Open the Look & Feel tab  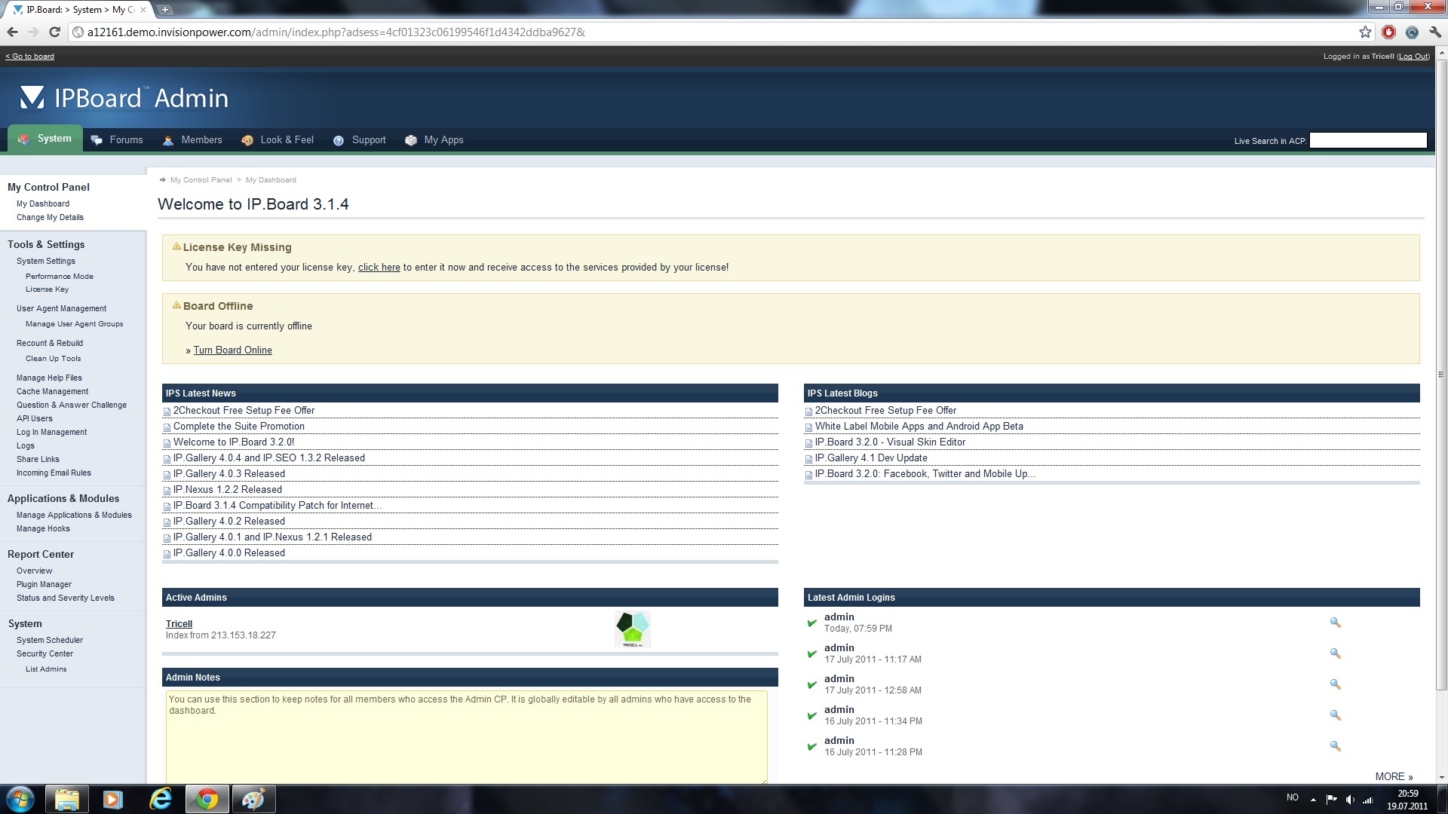tap(278, 140)
